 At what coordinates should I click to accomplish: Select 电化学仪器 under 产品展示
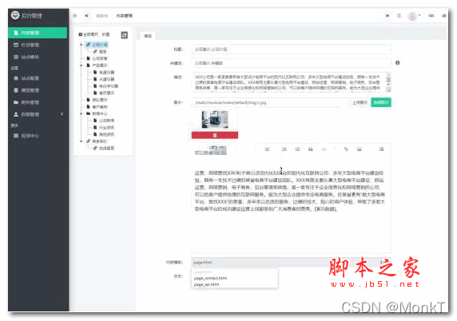[x=109, y=86]
